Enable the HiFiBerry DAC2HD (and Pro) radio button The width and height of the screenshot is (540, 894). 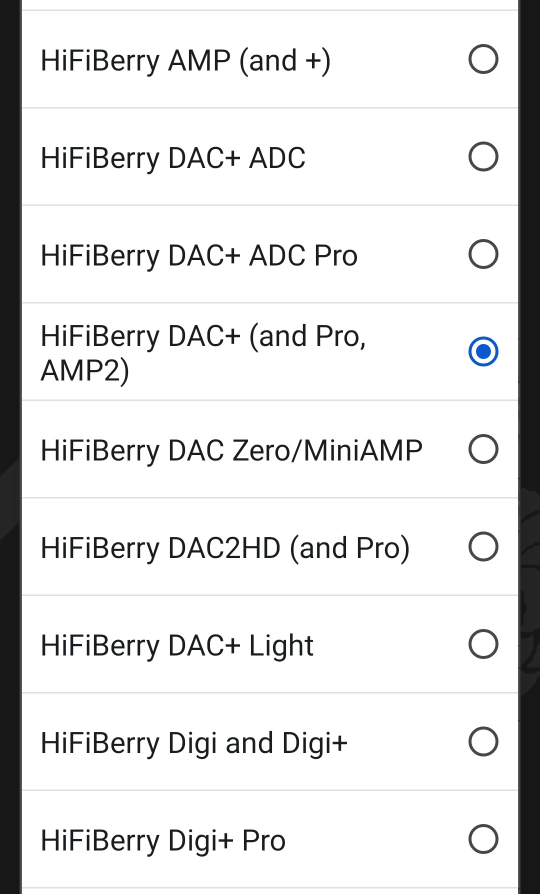coord(483,546)
